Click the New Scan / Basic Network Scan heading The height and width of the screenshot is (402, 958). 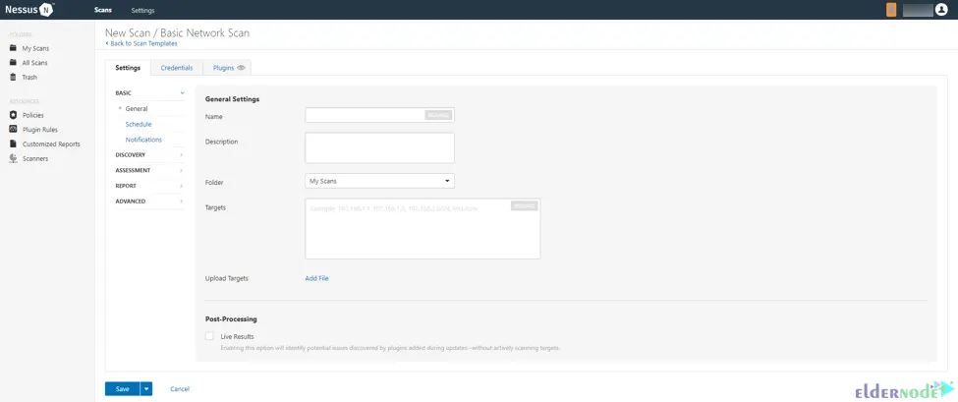(177, 33)
